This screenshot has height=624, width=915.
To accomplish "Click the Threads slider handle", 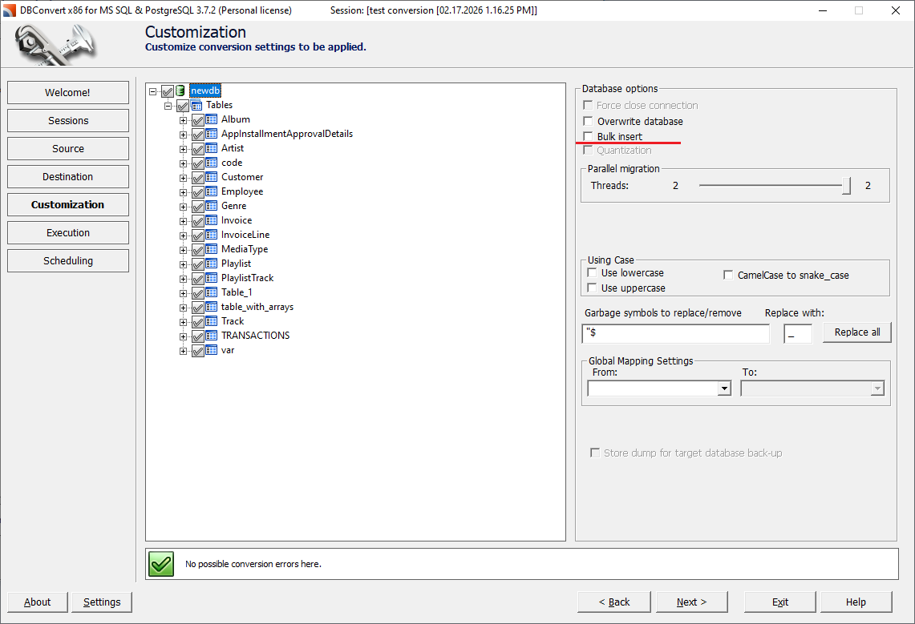I will point(846,186).
